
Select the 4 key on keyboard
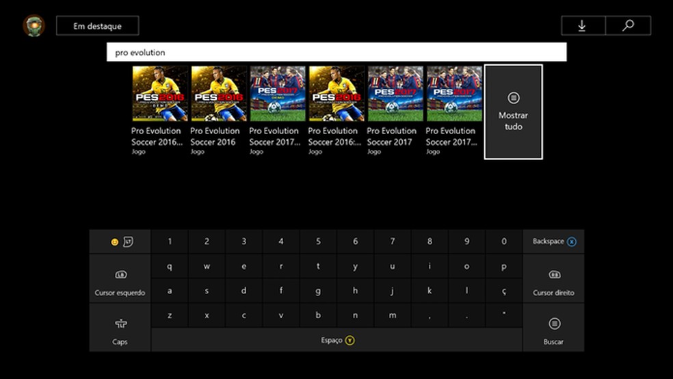coord(281,241)
